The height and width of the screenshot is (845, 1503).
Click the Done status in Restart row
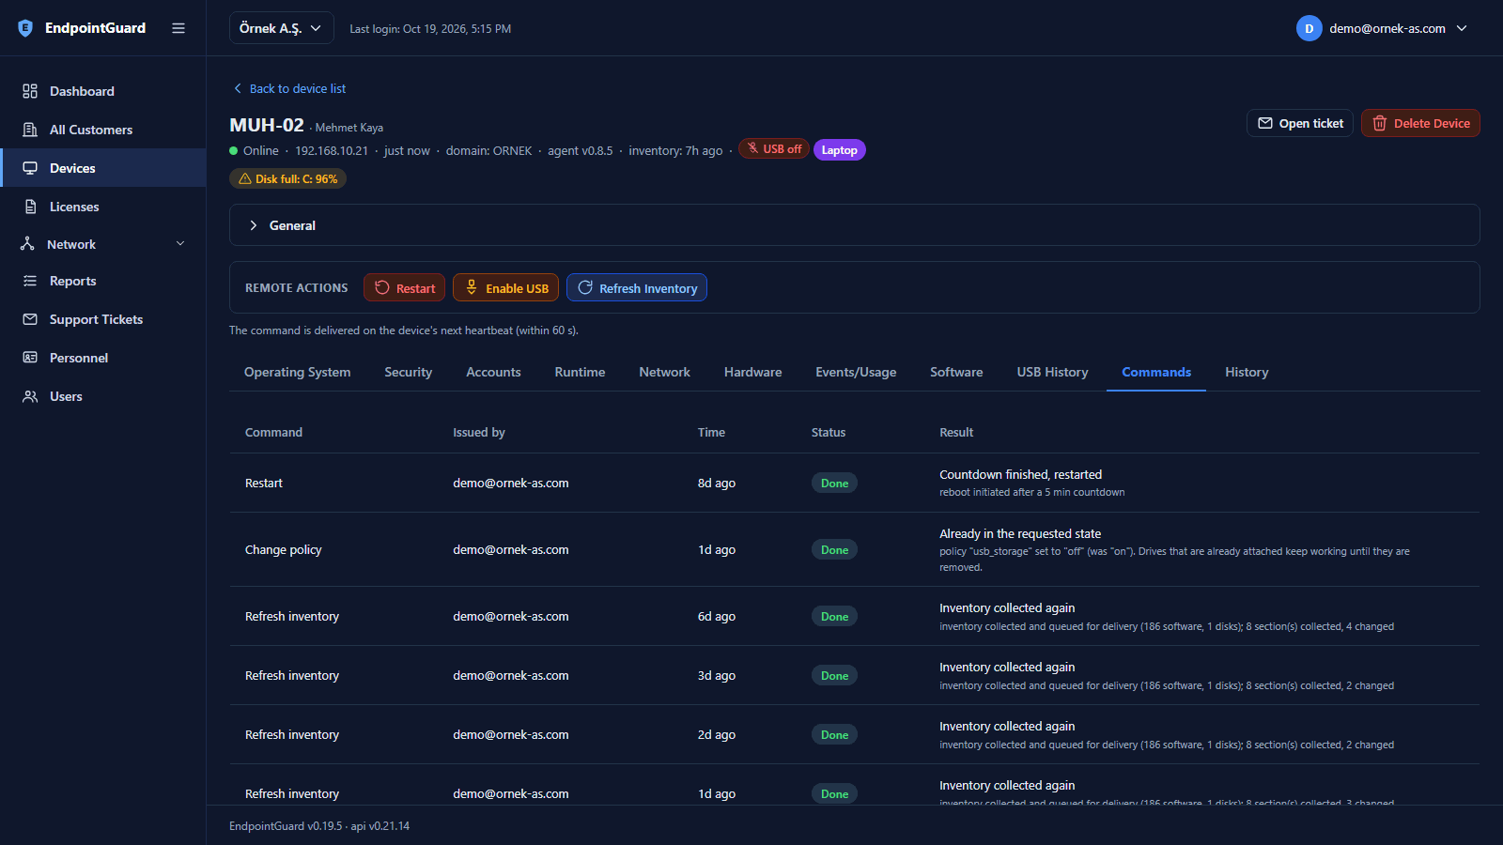pos(834,484)
